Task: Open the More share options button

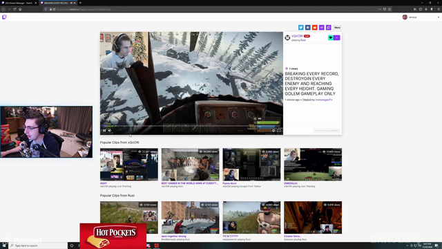Action: coord(337,28)
